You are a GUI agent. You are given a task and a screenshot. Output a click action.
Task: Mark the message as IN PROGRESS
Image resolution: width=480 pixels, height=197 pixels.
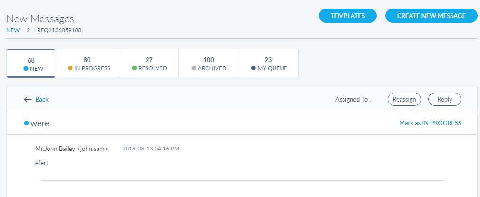[430, 123]
